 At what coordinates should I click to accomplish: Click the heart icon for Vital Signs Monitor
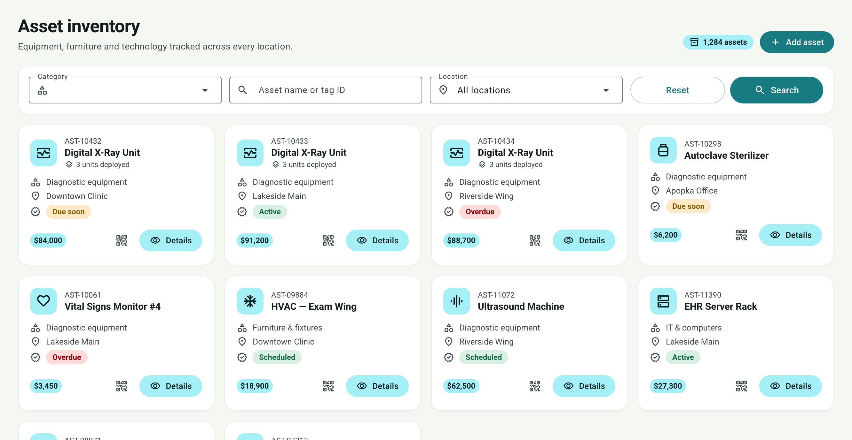click(43, 301)
